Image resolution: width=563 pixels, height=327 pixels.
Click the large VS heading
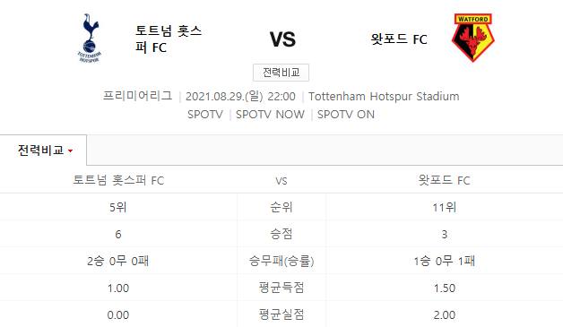282,39
